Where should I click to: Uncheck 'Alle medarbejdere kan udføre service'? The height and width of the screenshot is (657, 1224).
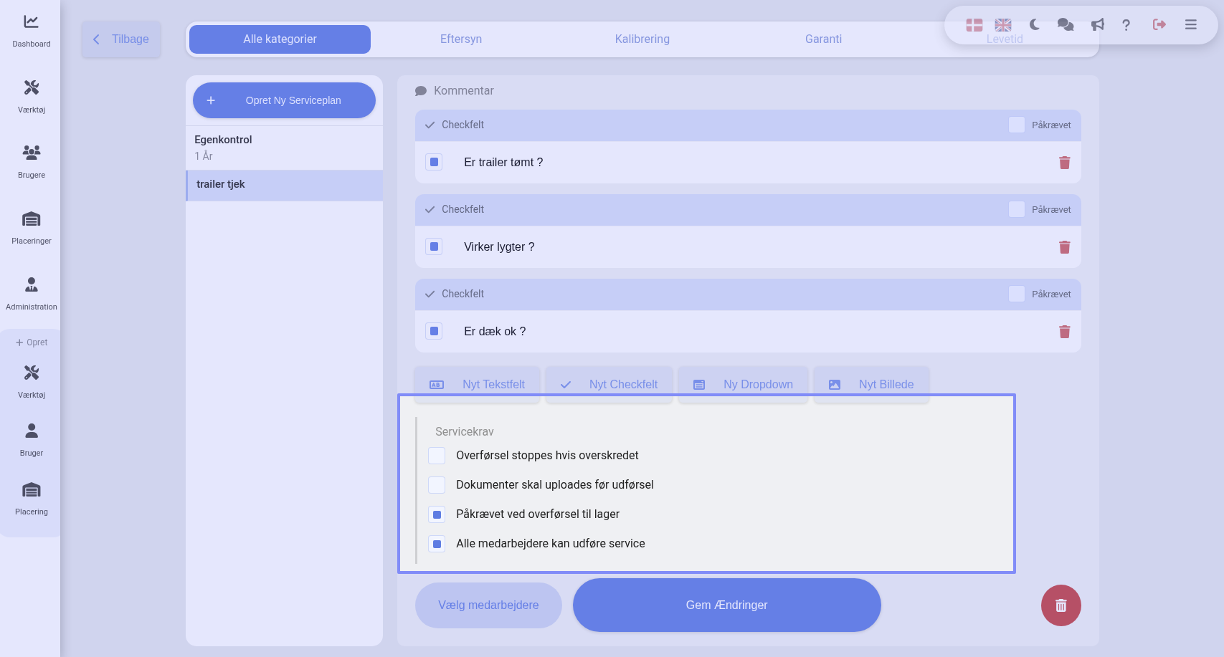(x=437, y=544)
